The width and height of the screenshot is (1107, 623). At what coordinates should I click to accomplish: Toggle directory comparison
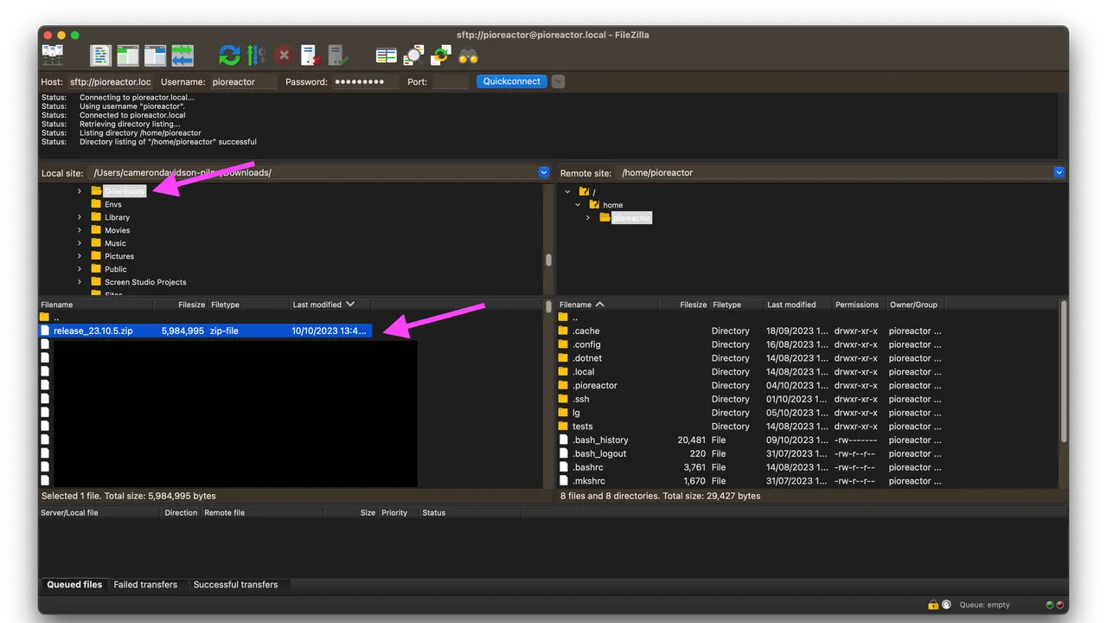[414, 55]
